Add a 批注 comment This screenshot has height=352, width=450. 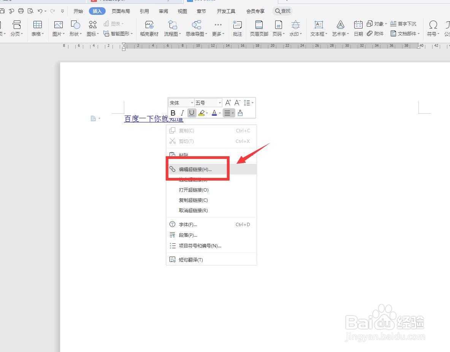pyautogui.click(x=237, y=28)
